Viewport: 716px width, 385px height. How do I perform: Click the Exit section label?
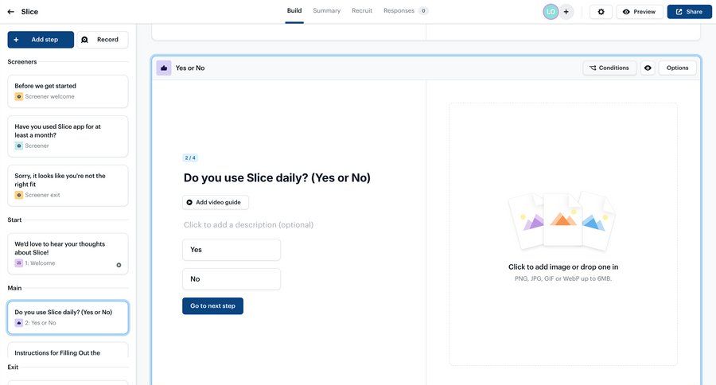point(13,367)
